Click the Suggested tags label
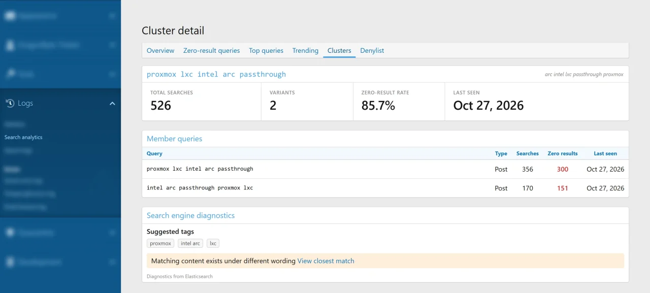The image size is (650, 293). [170, 232]
